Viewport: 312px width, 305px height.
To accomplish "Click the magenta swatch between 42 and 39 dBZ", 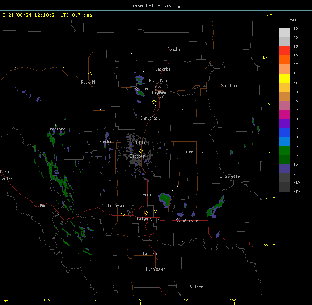I will [284, 114].
